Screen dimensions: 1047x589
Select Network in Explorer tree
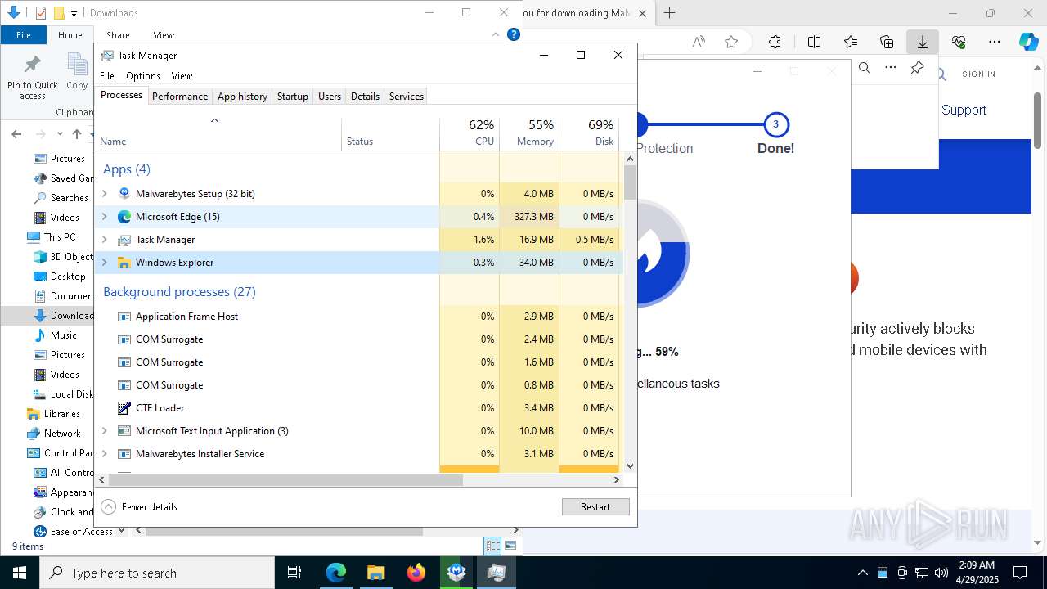click(x=62, y=434)
